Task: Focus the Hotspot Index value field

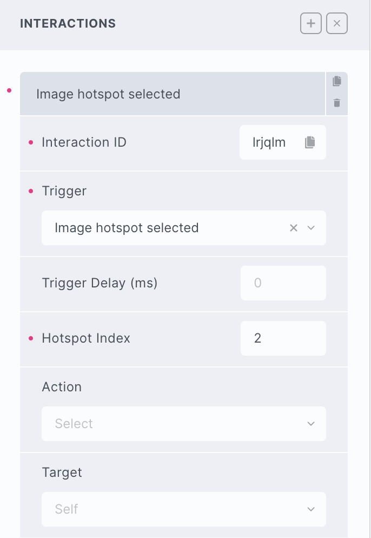Action: coord(283,339)
